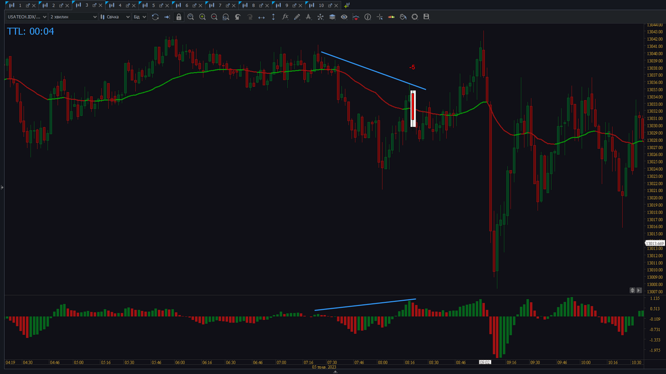Open the layers stack icon
Viewport: 666px width, 374px height.
click(332, 17)
